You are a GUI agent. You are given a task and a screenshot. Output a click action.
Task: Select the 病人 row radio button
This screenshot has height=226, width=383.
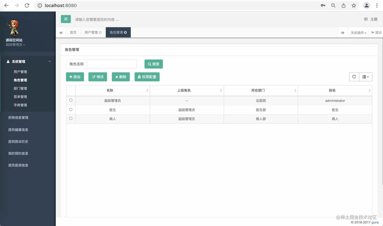click(71, 118)
